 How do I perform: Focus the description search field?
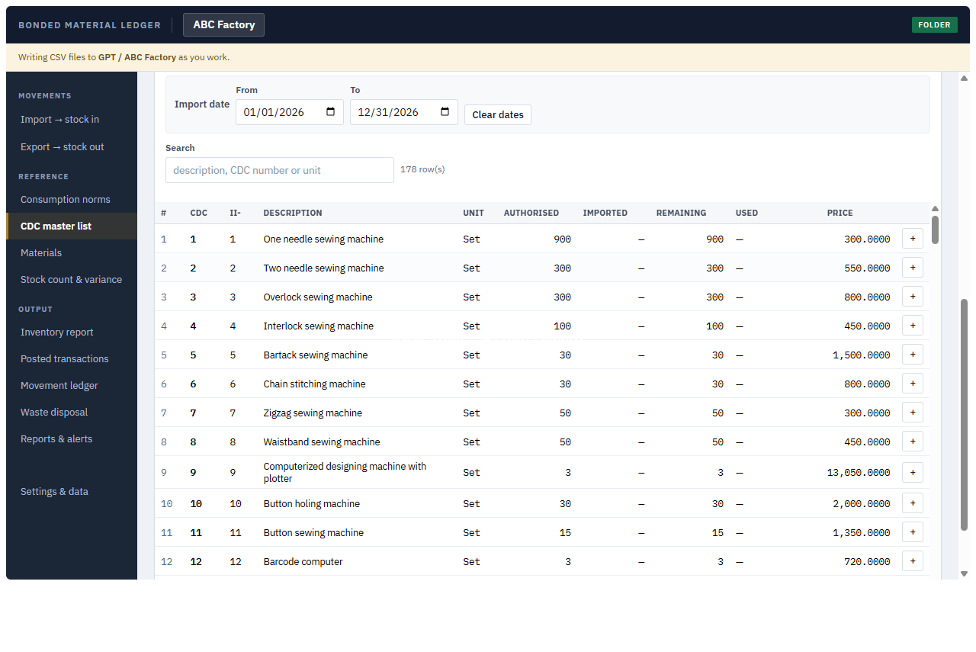point(280,170)
